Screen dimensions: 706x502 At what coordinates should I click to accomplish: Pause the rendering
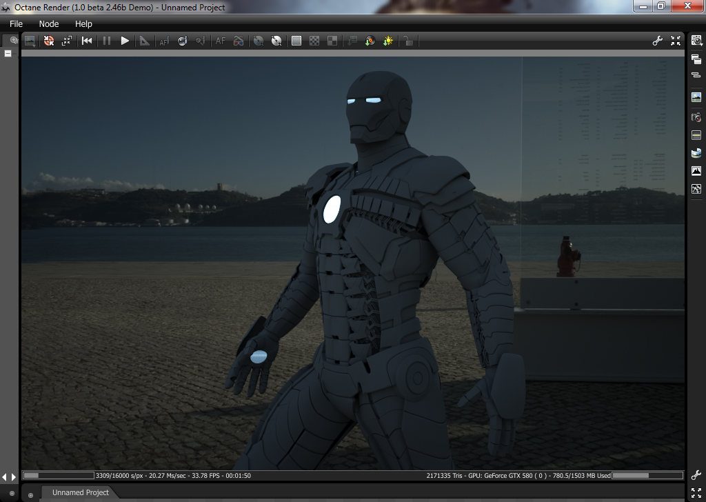tap(107, 41)
